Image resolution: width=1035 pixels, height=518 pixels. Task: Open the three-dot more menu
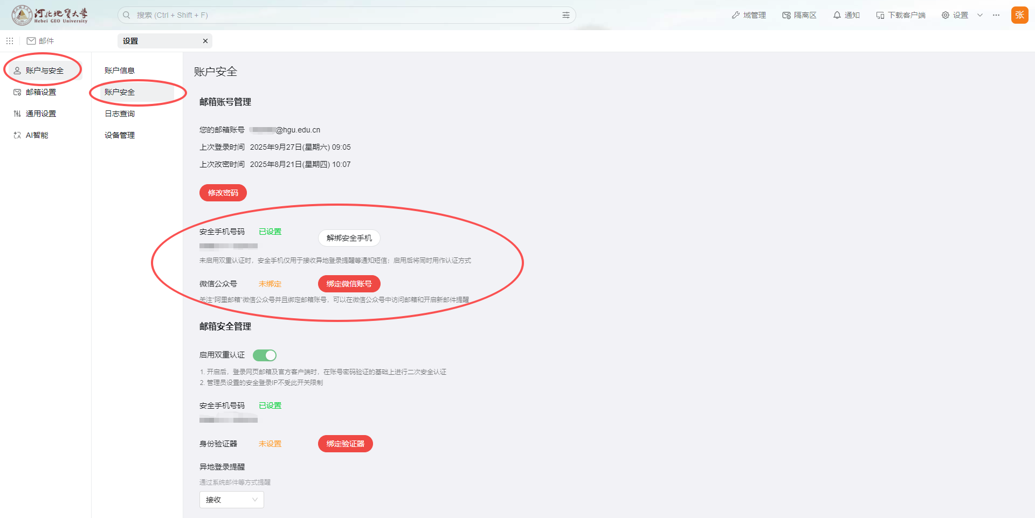(x=996, y=15)
